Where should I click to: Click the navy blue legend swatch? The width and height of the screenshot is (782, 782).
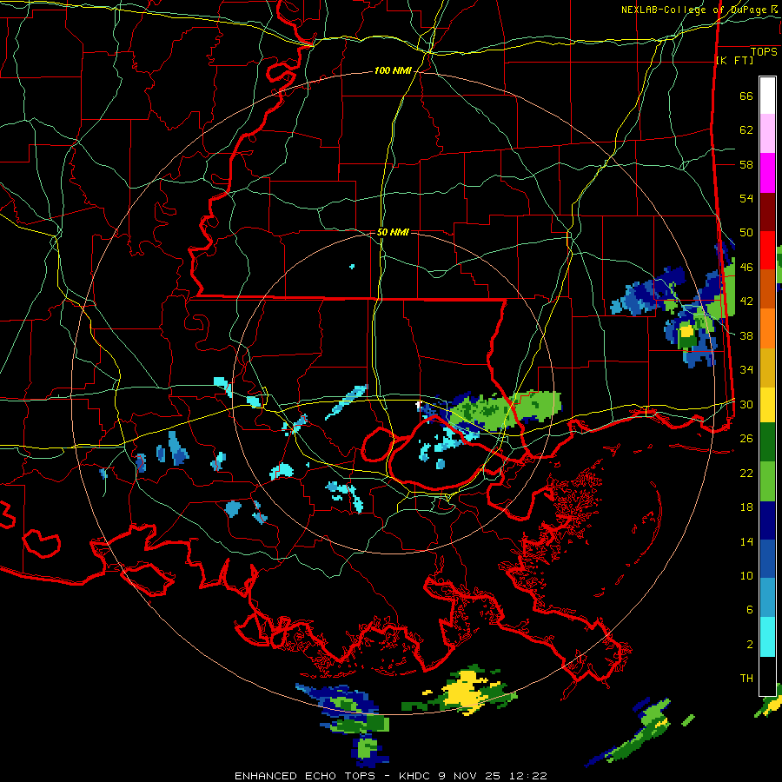(x=767, y=520)
